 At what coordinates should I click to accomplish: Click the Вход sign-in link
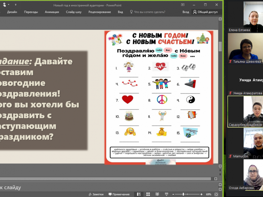[186, 12]
